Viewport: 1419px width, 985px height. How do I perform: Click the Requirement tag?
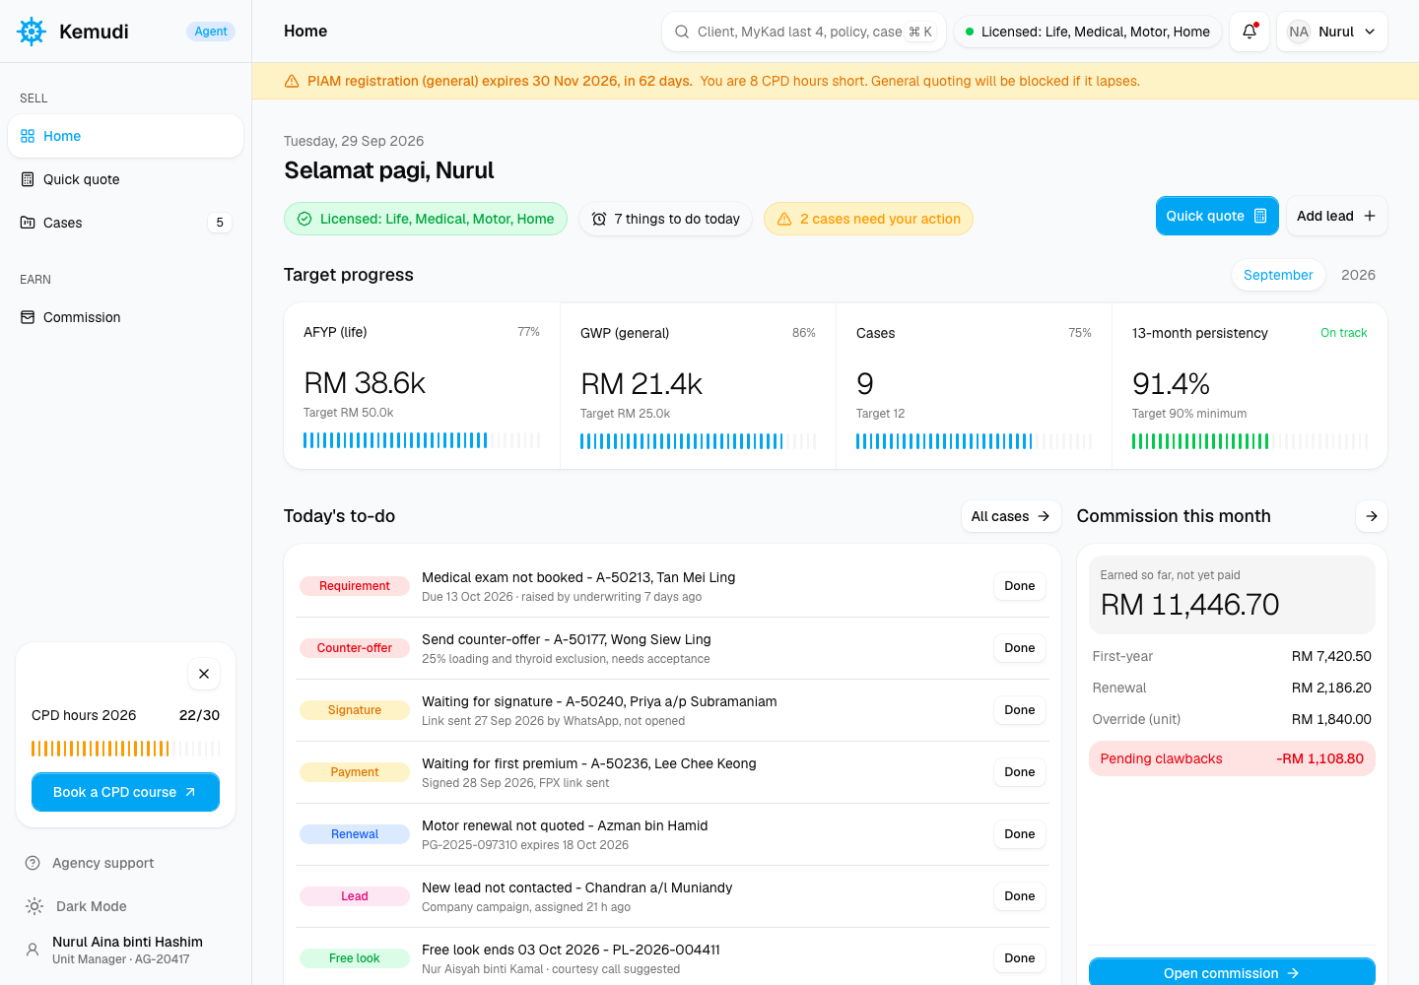pos(355,586)
